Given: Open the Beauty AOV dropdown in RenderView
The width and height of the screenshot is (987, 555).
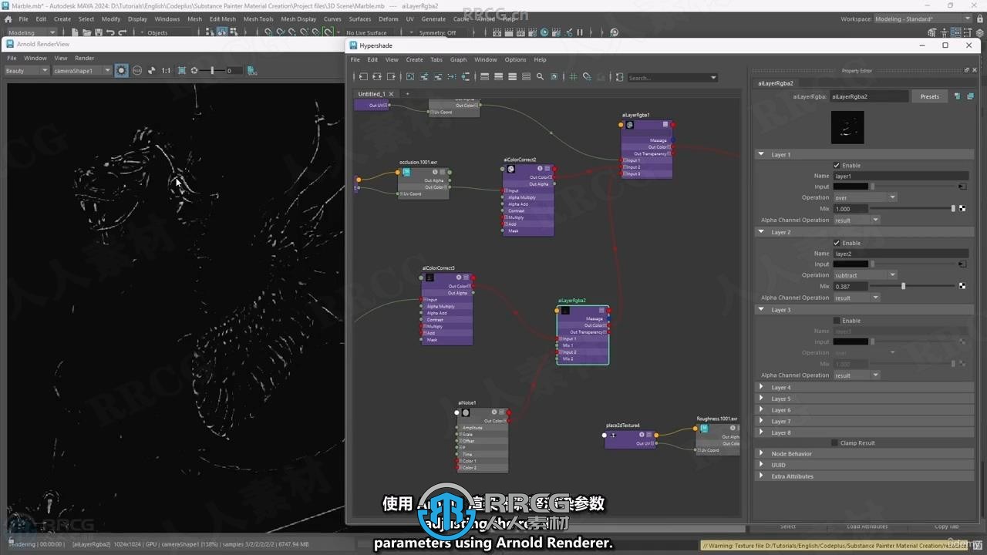Looking at the screenshot, I should tap(26, 70).
